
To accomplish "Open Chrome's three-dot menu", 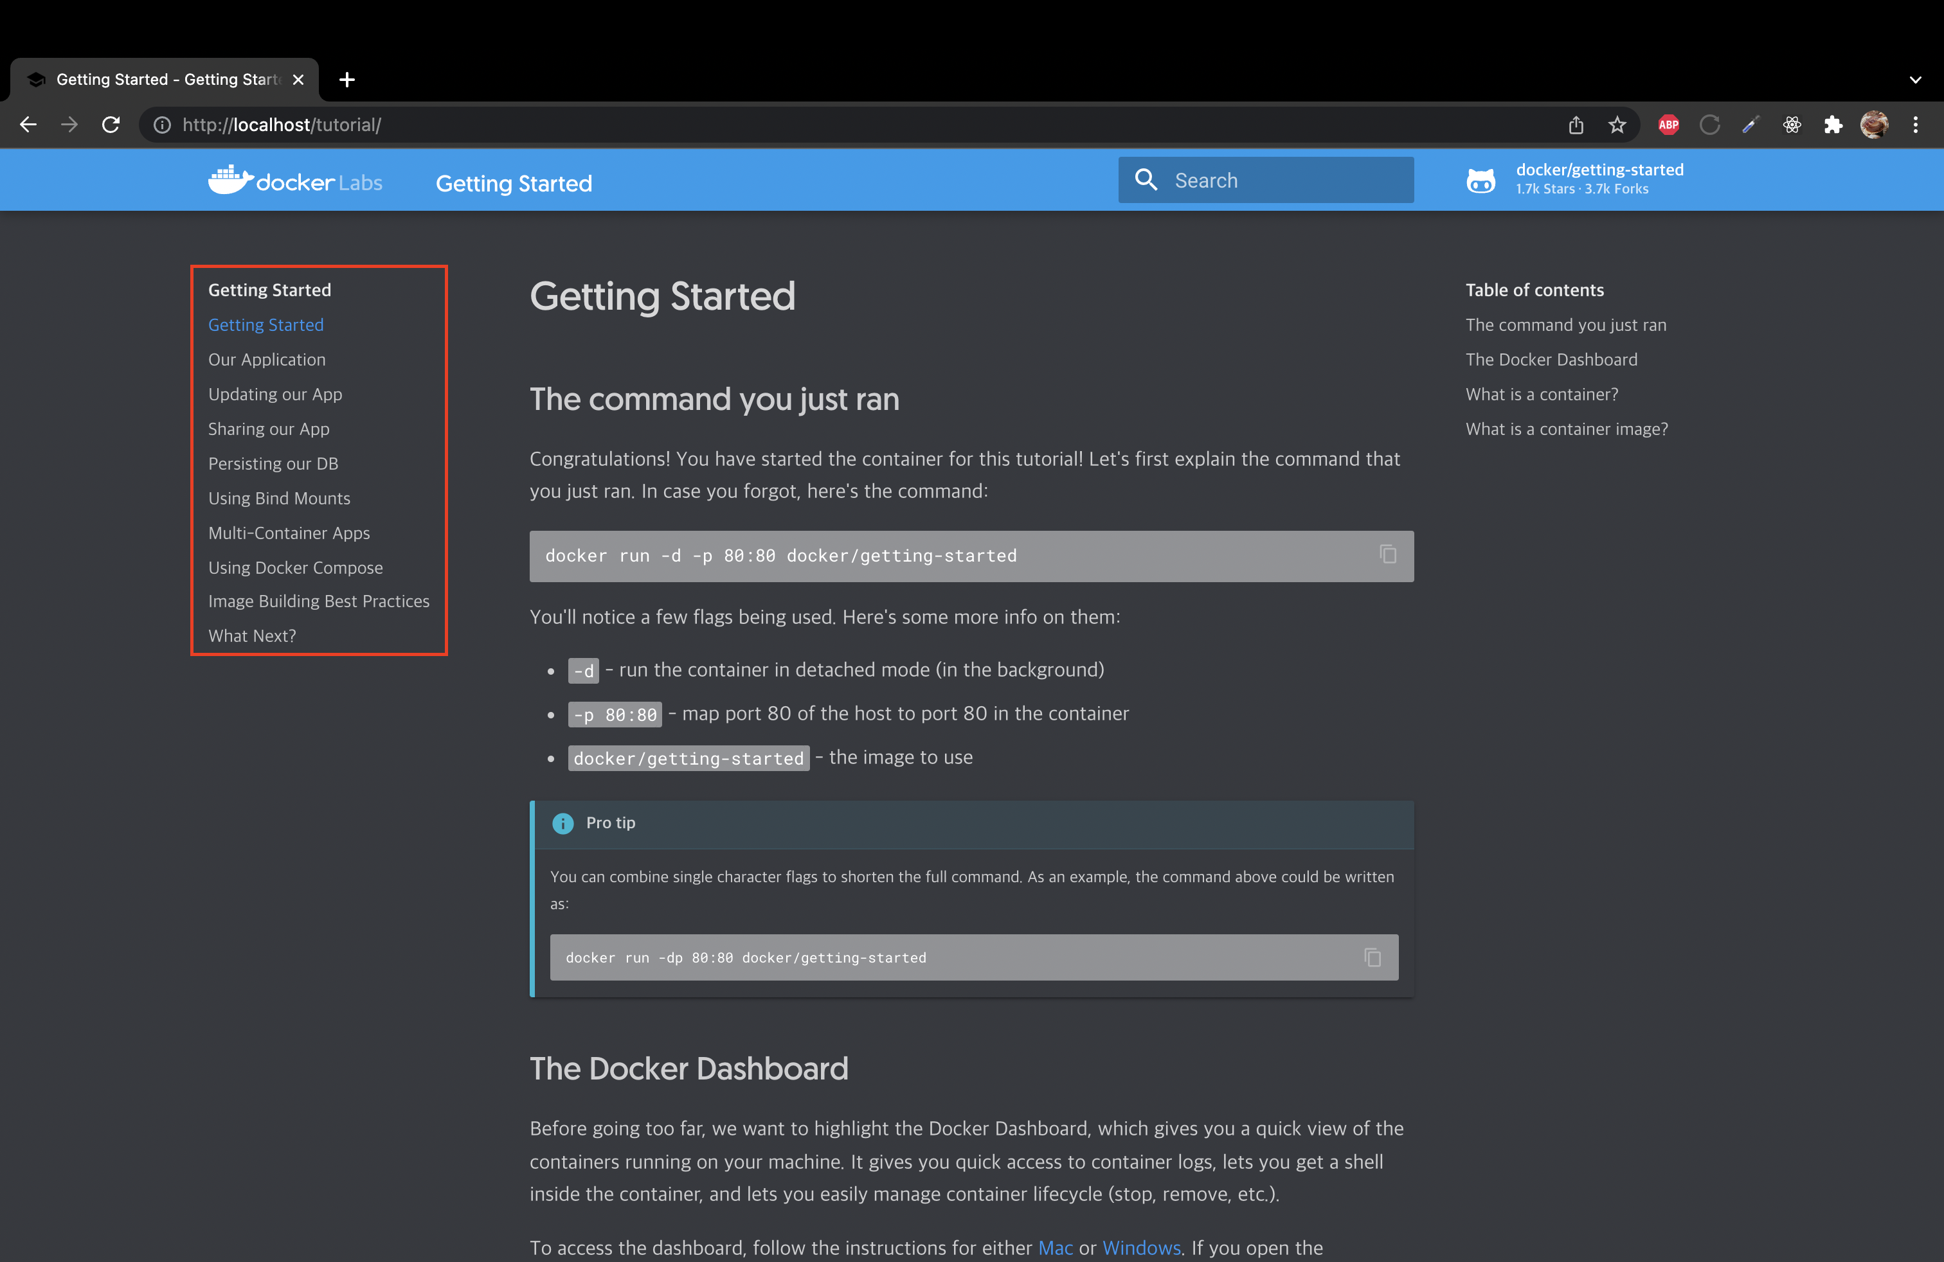I will [x=1914, y=125].
